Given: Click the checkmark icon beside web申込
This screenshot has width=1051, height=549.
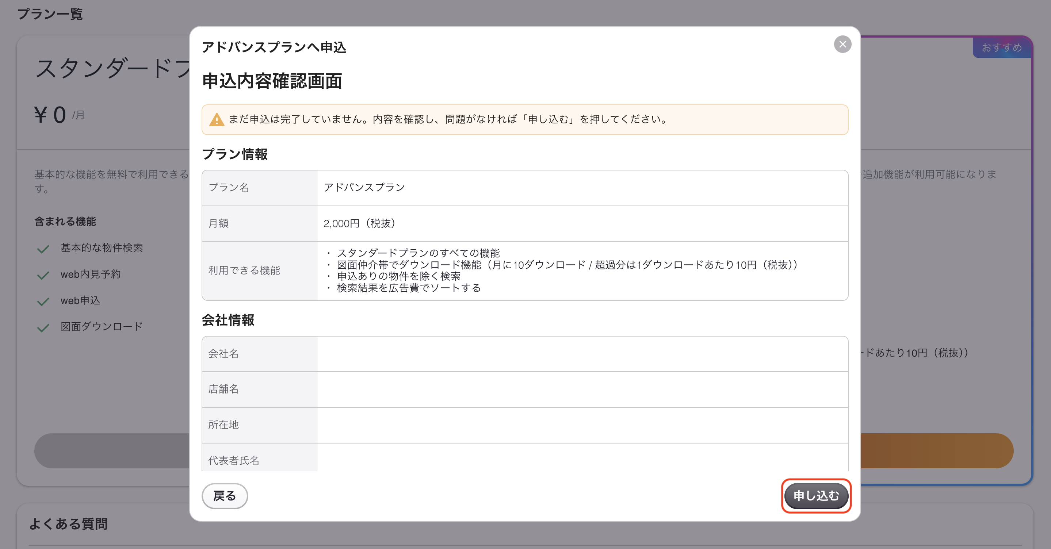Looking at the screenshot, I should point(43,301).
